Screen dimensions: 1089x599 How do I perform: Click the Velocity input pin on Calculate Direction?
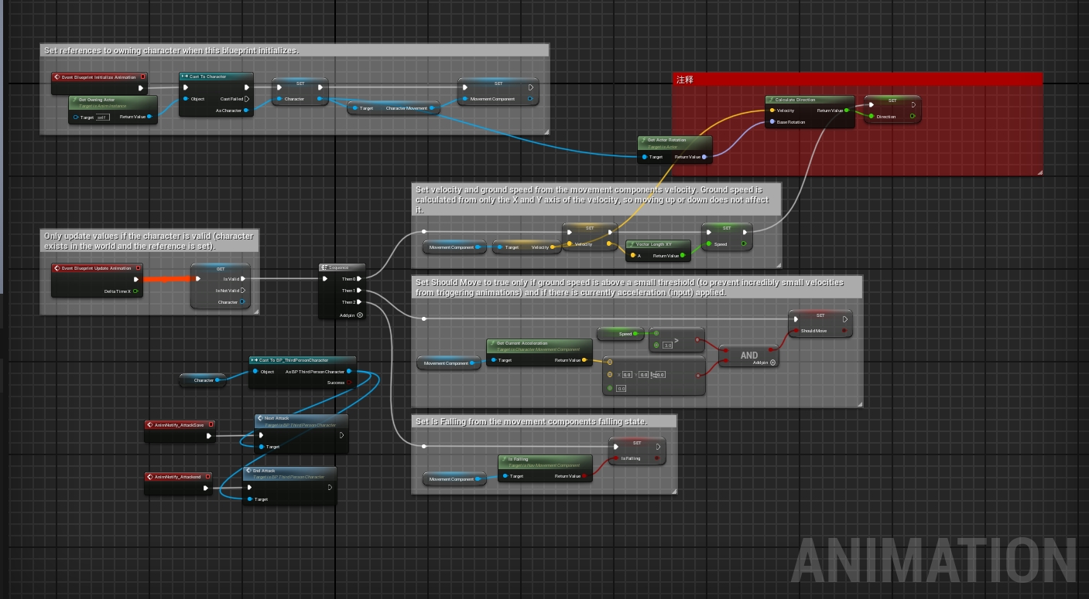(772, 111)
